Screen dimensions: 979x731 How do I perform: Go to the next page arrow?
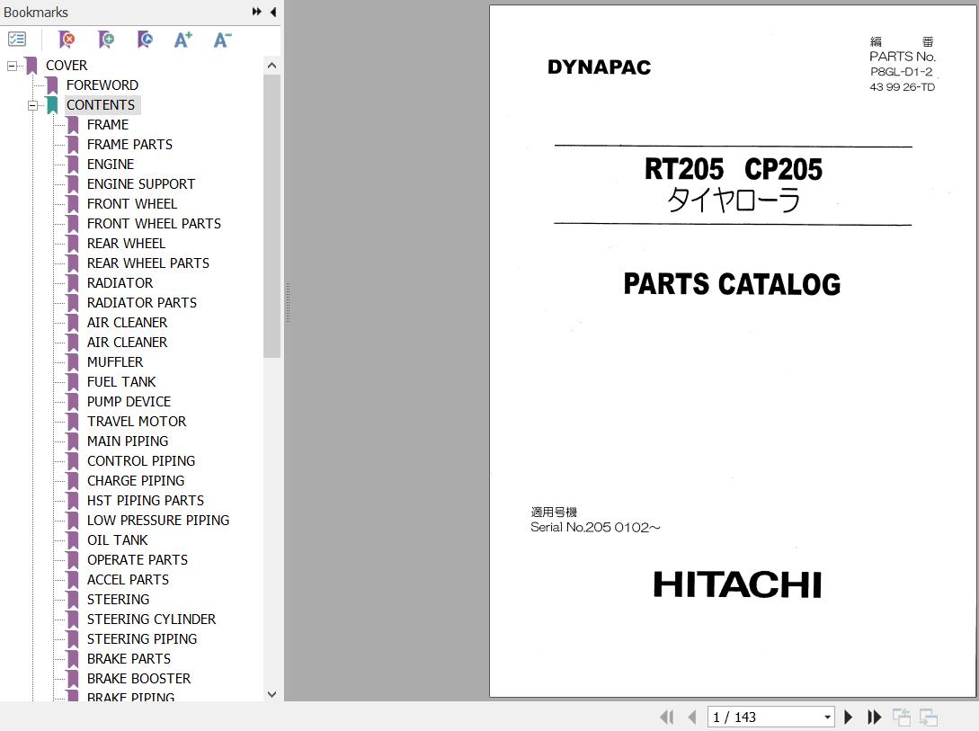tap(848, 717)
